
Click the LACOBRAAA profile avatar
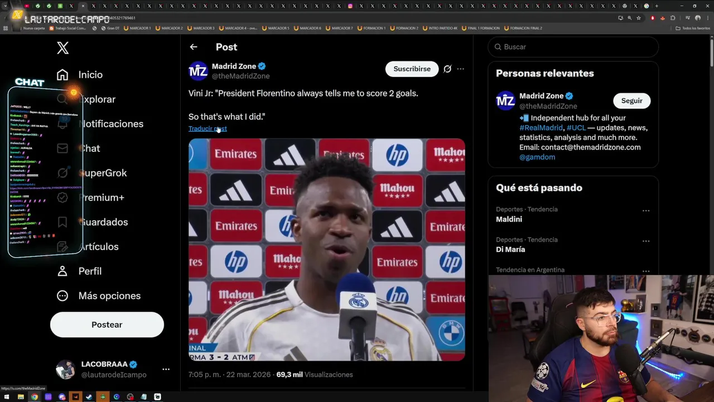65,369
